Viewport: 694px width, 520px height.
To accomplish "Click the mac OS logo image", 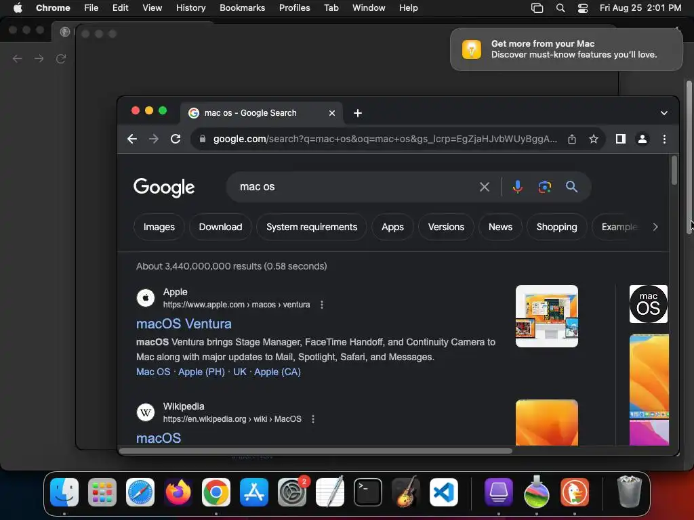I will [x=649, y=304].
